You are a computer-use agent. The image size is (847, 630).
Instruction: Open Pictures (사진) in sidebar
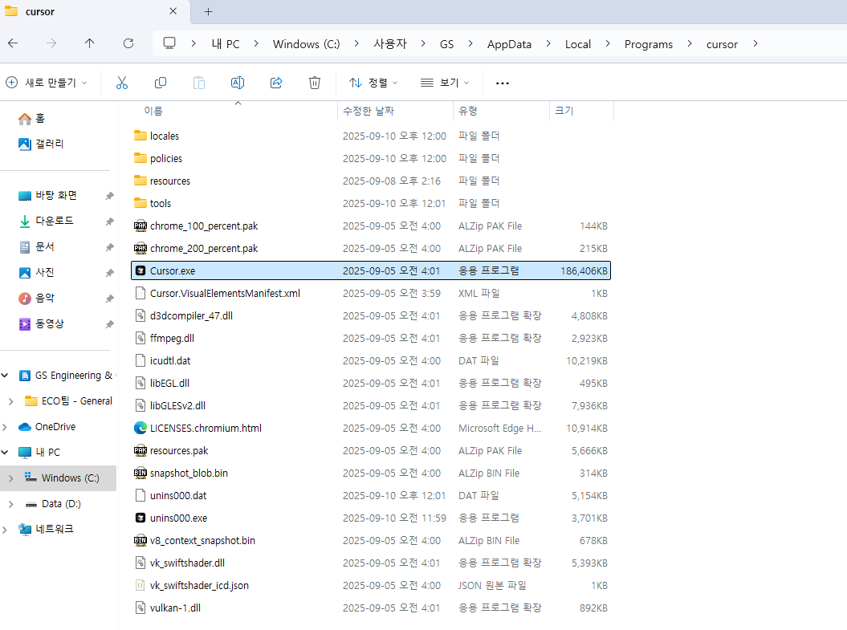click(x=37, y=273)
